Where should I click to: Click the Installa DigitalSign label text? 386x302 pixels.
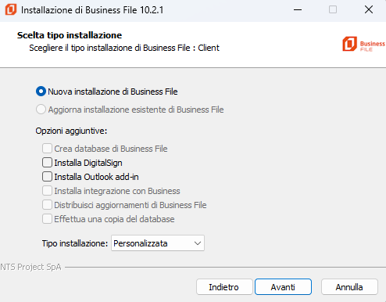point(88,163)
